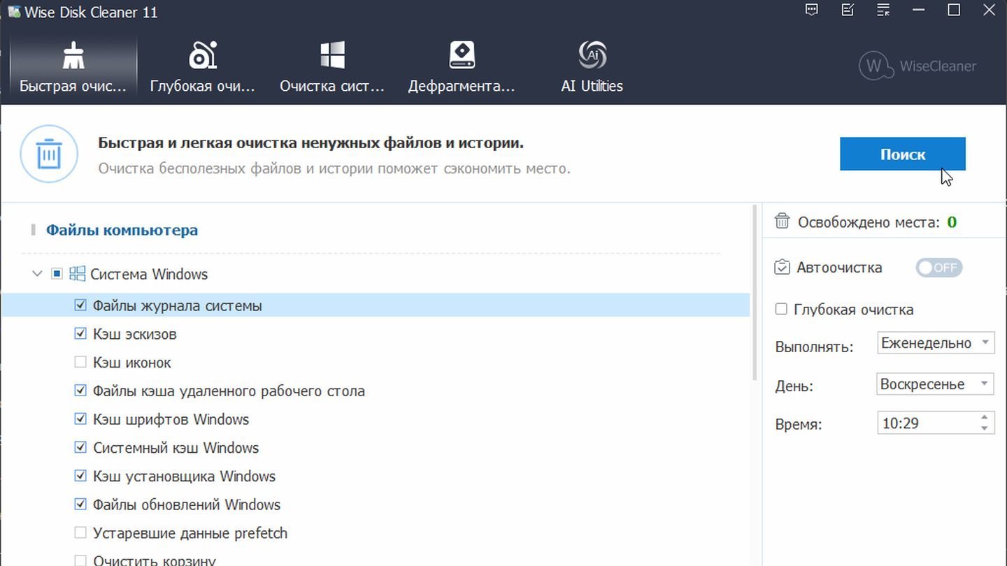This screenshot has height=566, width=1007.
Task: Click the Автоочистка clipboard icon
Action: click(x=783, y=267)
